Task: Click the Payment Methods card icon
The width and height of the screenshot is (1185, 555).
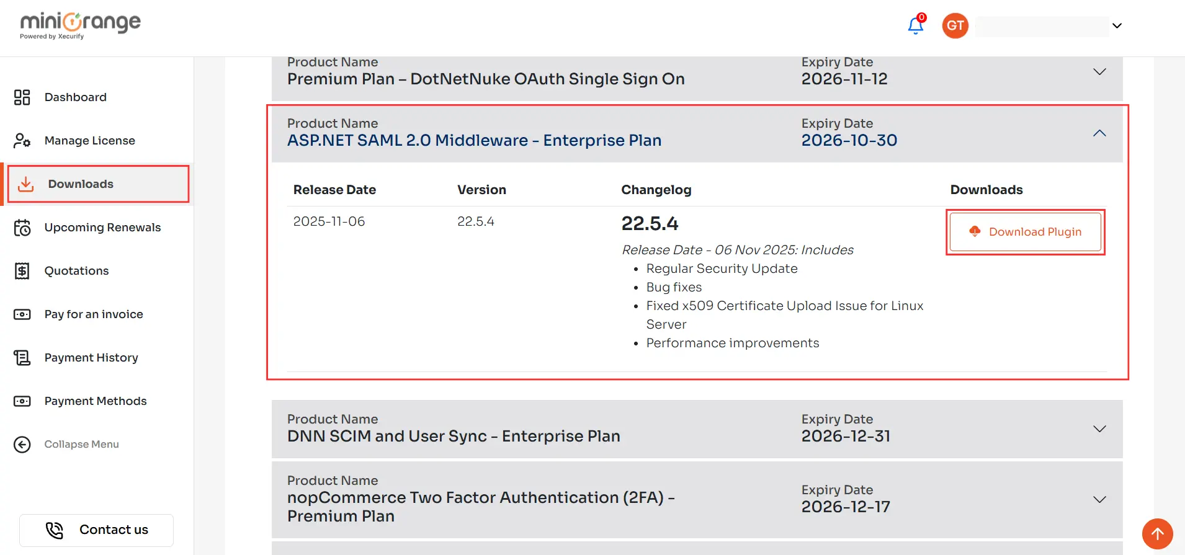Action: 22,401
